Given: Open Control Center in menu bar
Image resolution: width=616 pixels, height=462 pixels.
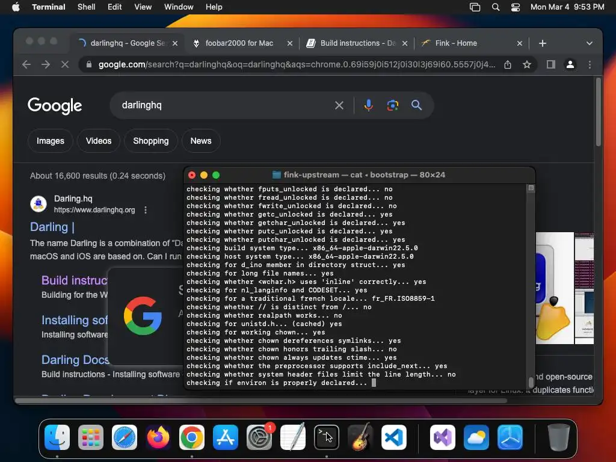Looking at the screenshot, I should pyautogui.click(x=516, y=7).
